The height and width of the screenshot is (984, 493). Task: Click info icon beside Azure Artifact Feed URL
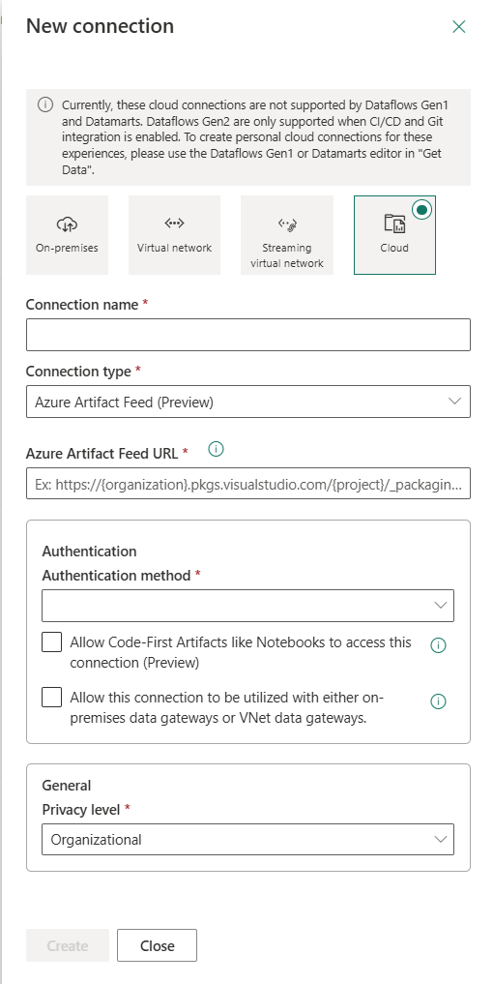tap(216, 449)
